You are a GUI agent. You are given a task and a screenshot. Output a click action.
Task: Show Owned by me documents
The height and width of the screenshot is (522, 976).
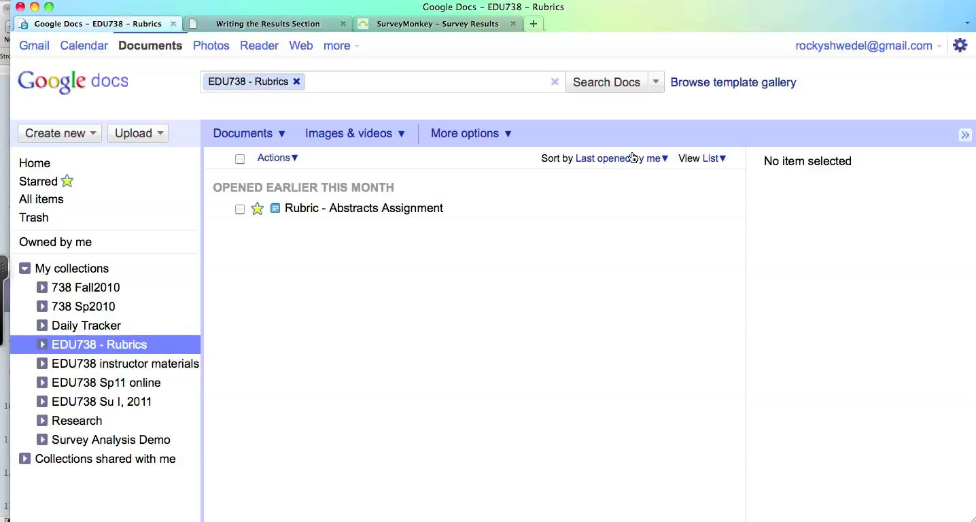tap(55, 242)
